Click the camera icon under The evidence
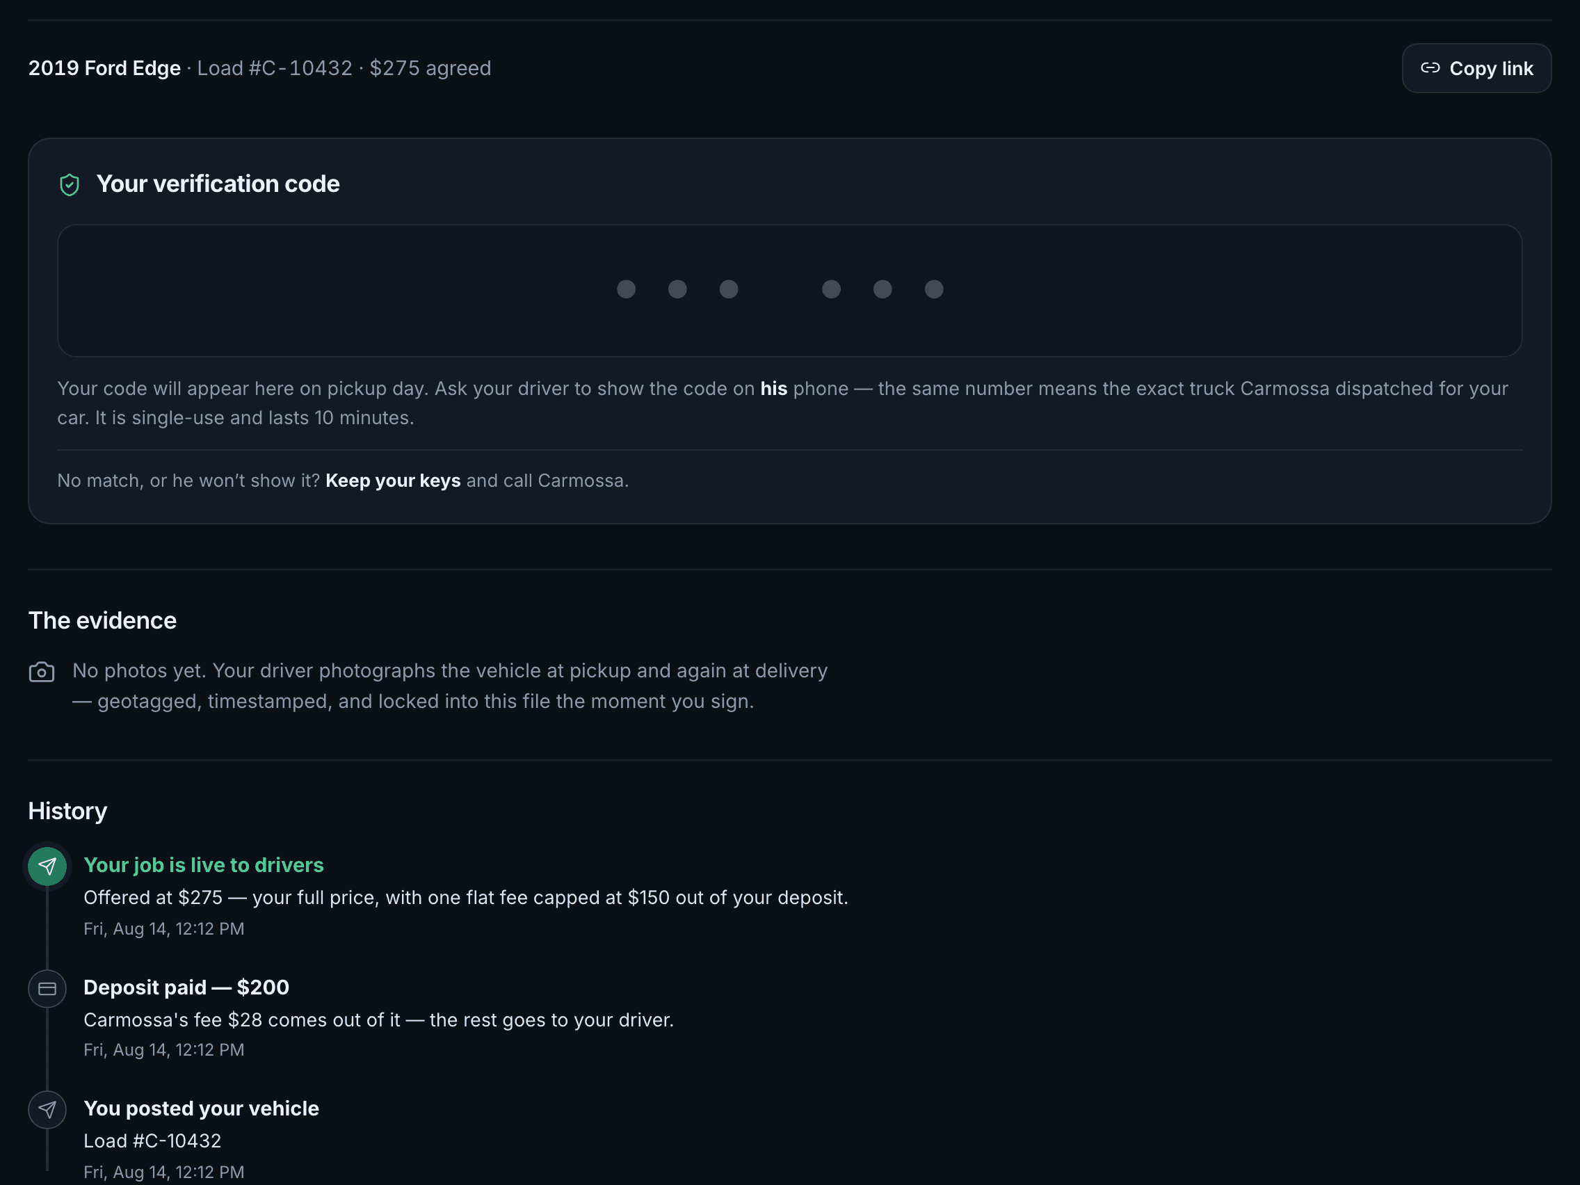 coord(42,671)
